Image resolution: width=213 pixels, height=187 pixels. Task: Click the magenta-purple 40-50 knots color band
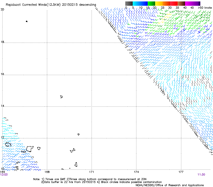[193, 3]
